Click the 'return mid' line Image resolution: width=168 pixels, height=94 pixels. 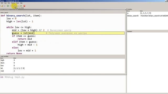point(25,39)
